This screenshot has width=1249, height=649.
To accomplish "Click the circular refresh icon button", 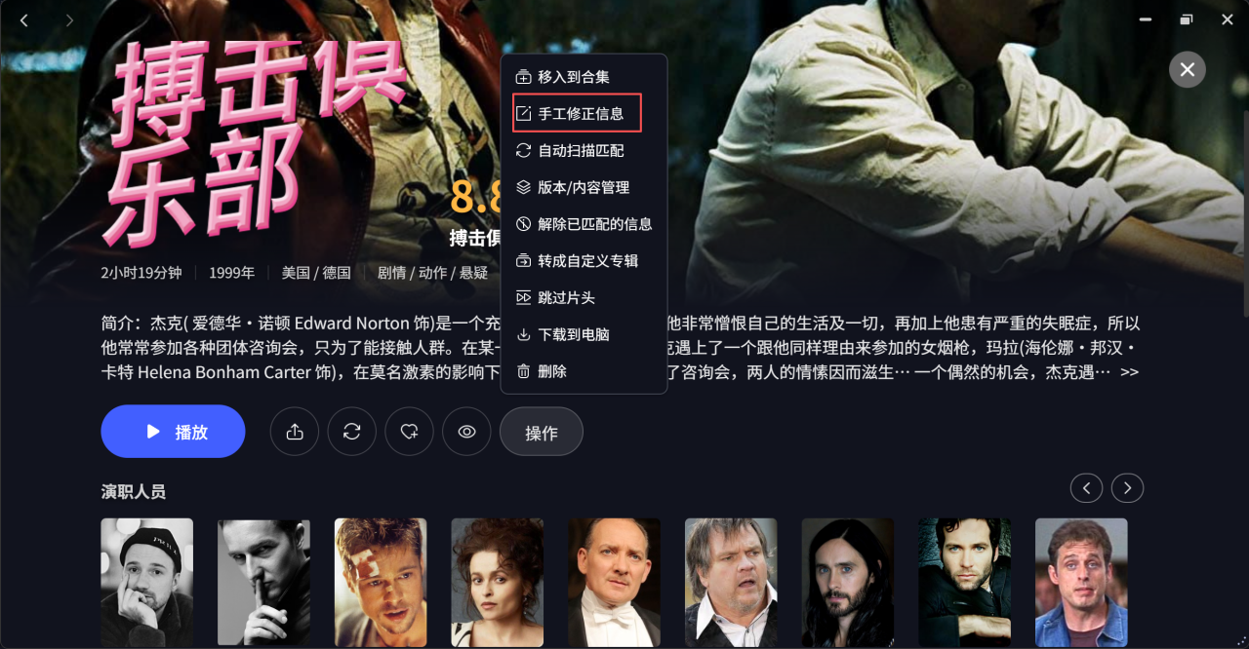I will pos(352,432).
